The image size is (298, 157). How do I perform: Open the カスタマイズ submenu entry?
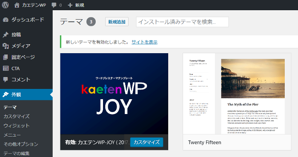point(17,117)
